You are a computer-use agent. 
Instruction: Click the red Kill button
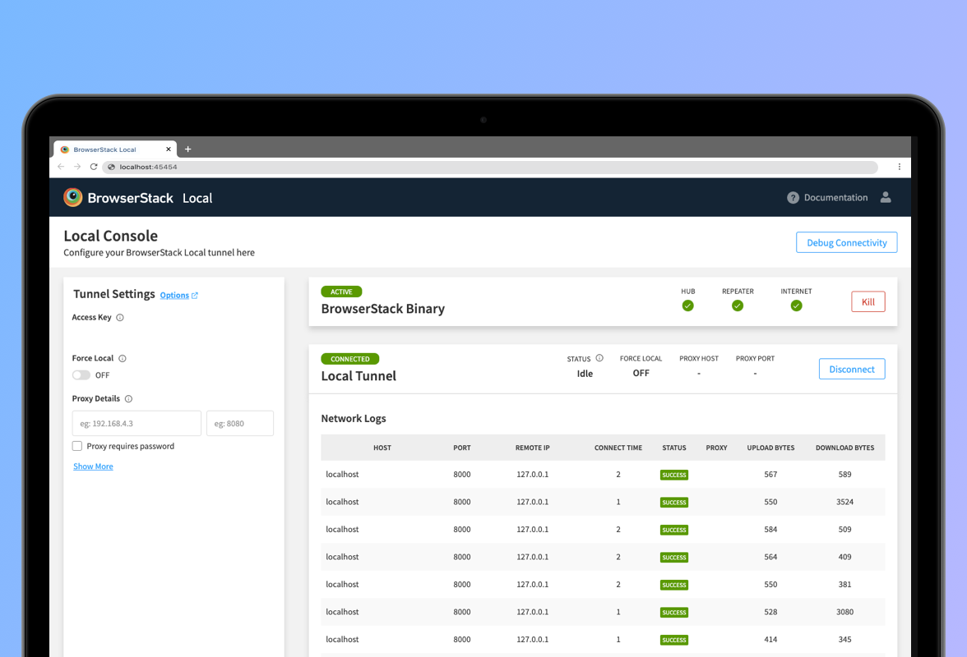(x=868, y=302)
